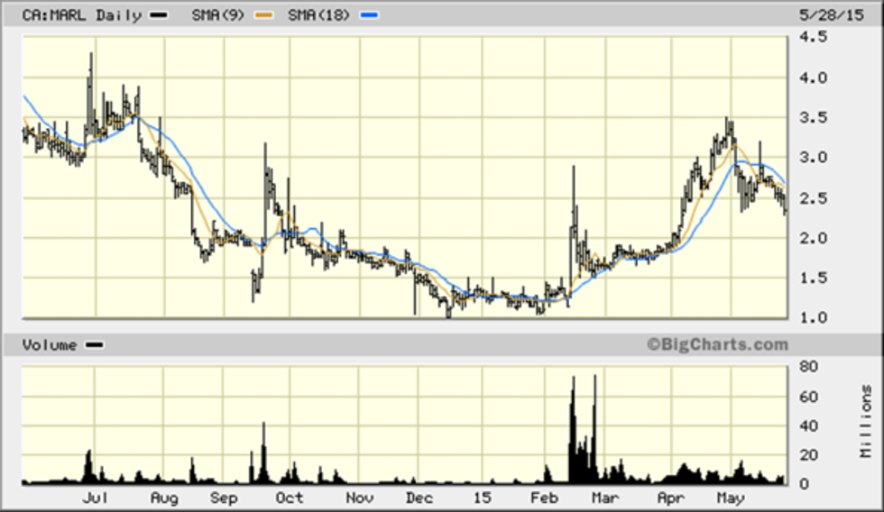
Task: Open the ©BigCharts.com watermark link
Action: [x=716, y=344]
